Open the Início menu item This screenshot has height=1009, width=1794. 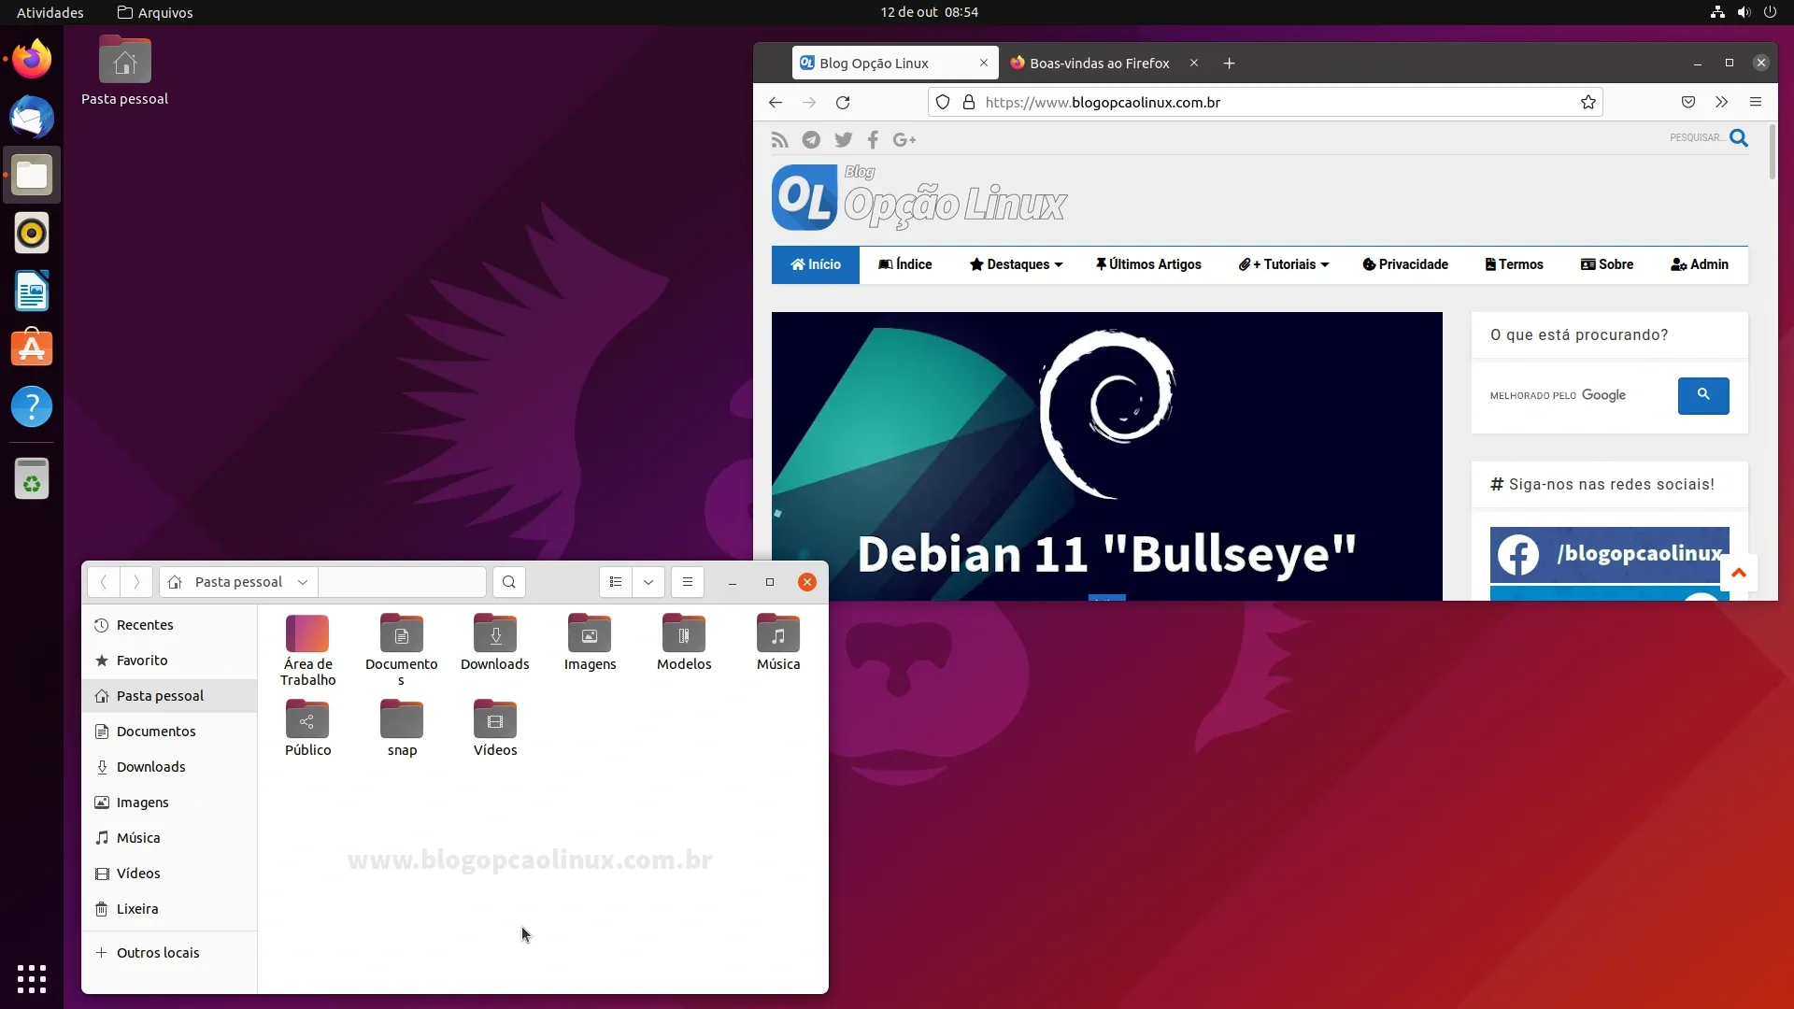pos(815,263)
